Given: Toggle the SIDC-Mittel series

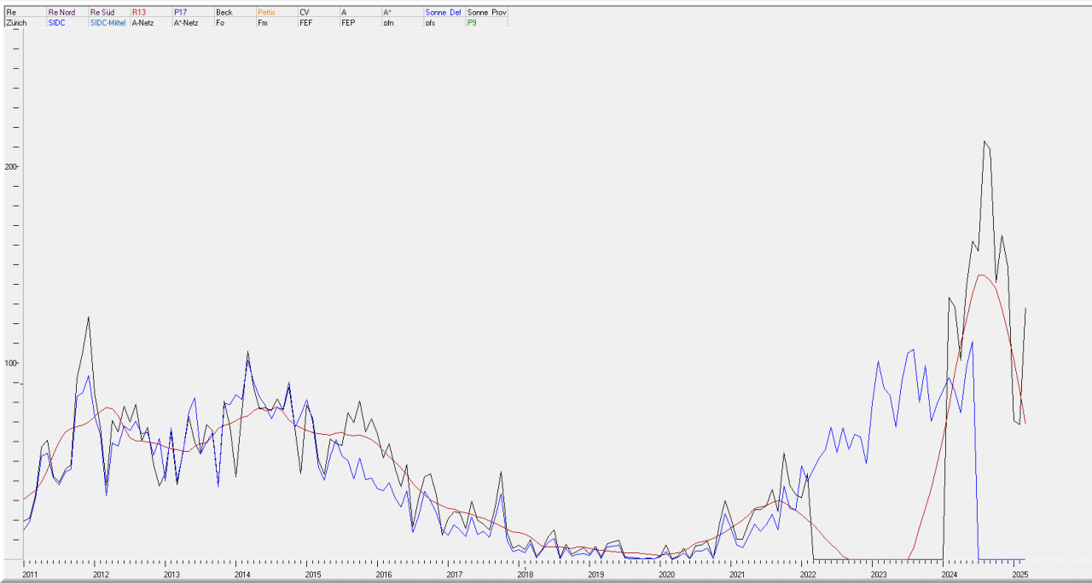Looking at the screenshot, I should (107, 23).
